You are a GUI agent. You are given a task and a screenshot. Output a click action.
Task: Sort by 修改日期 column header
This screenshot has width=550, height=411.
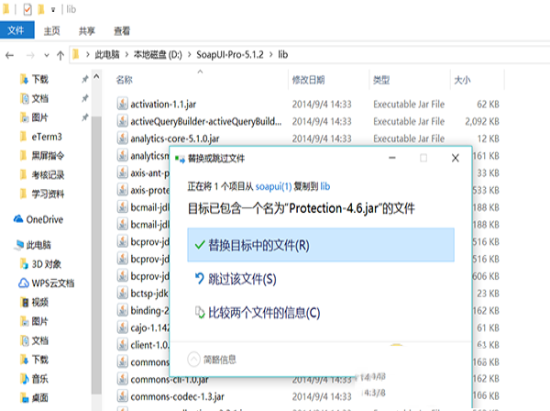(x=308, y=80)
